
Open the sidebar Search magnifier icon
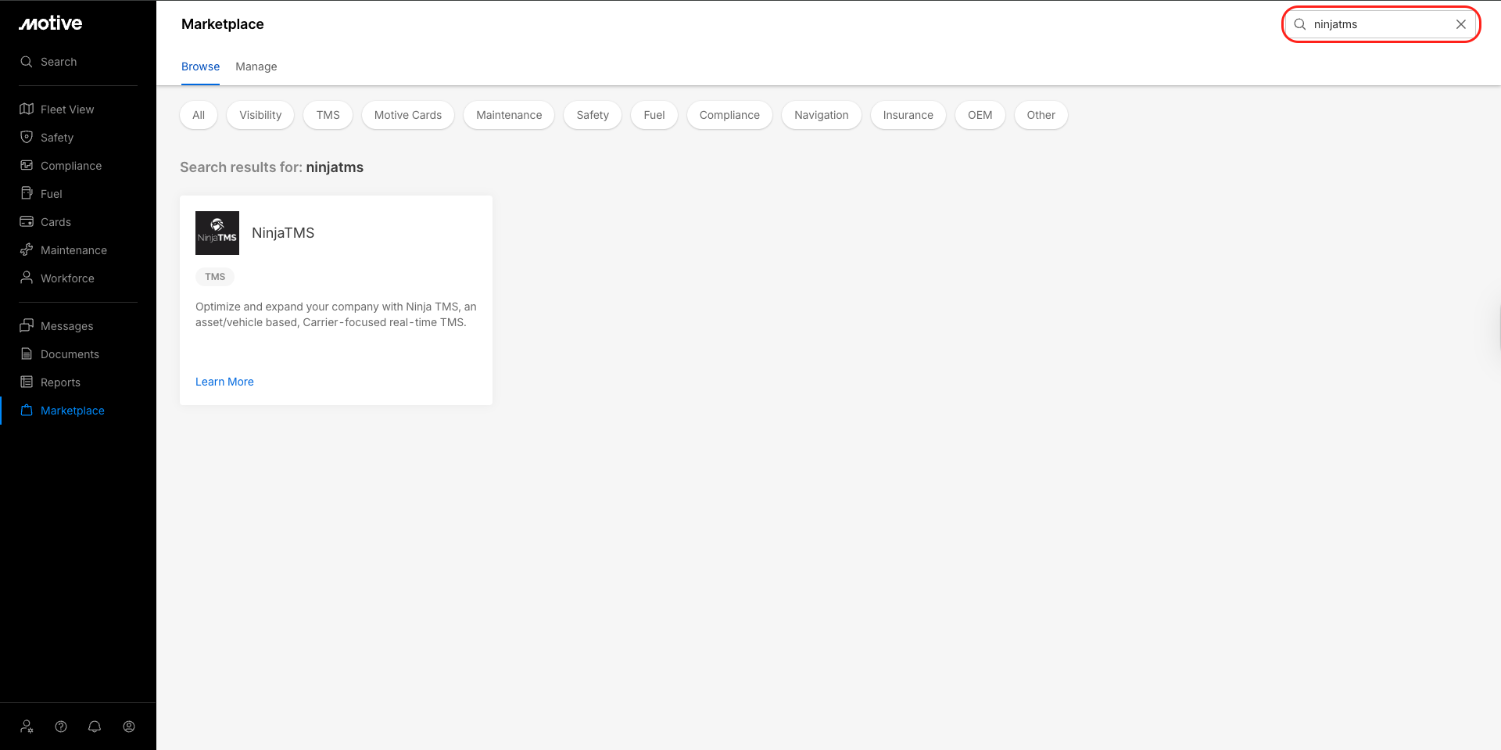pyautogui.click(x=27, y=62)
